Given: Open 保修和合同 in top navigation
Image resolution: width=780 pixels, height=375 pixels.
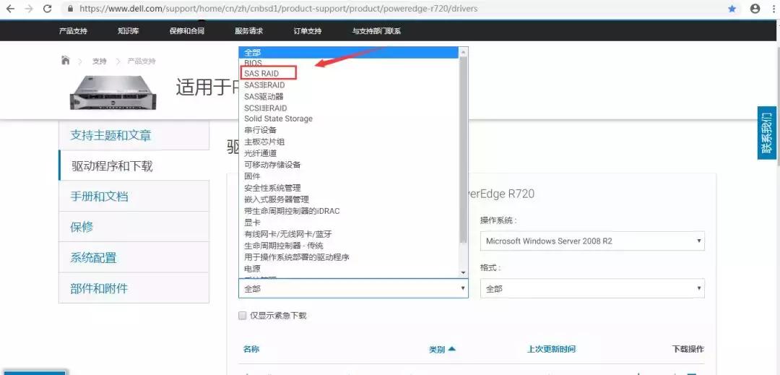Looking at the screenshot, I should [186, 31].
